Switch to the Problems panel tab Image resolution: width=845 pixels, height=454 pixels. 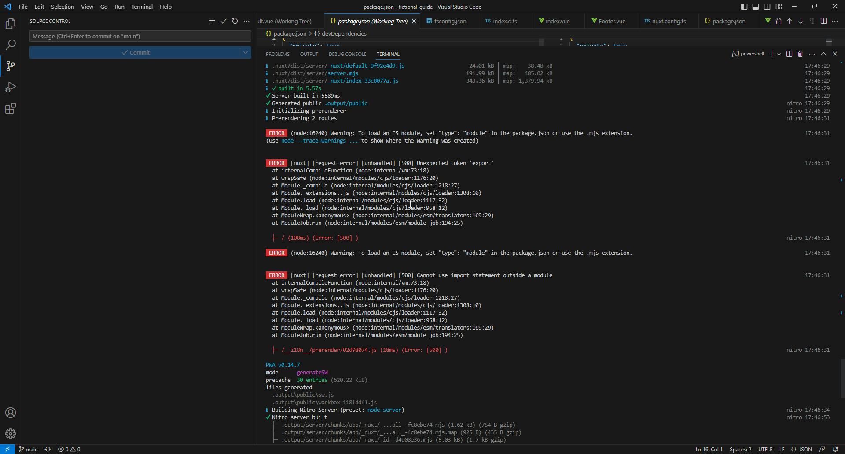(x=277, y=54)
